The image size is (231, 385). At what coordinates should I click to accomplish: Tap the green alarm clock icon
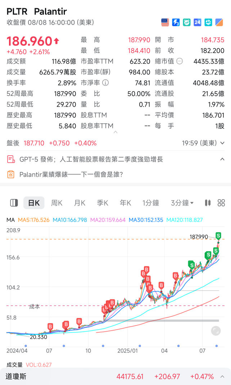187,22
